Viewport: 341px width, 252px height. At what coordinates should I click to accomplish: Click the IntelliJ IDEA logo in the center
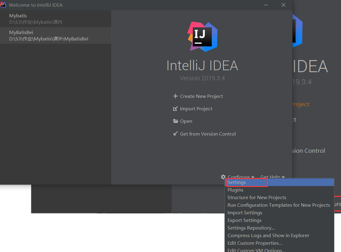click(x=202, y=37)
